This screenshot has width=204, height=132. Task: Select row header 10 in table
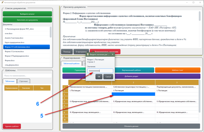click(65, 120)
